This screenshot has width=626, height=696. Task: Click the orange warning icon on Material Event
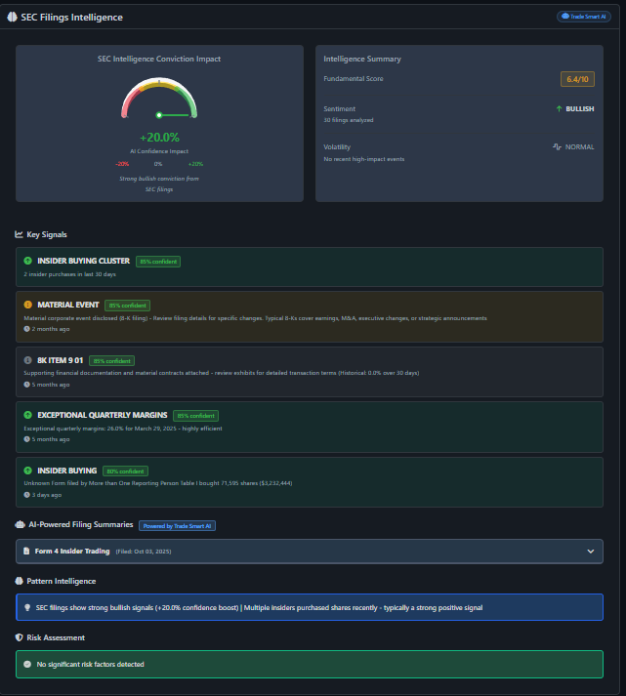point(27,306)
